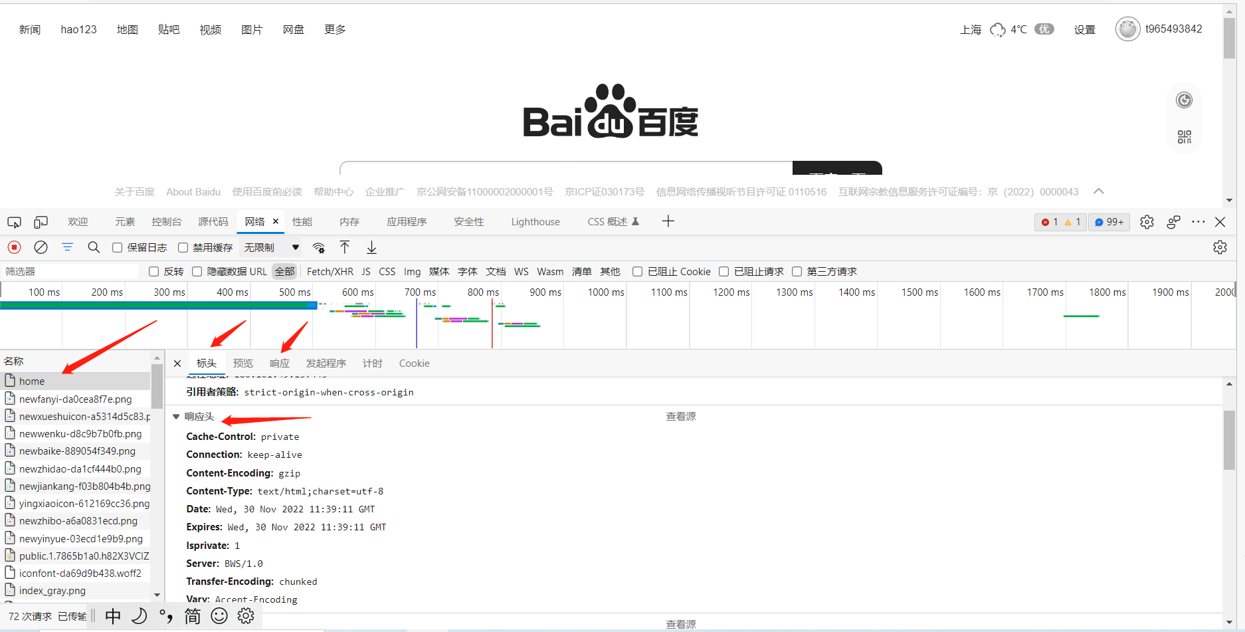This screenshot has width=1245, height=632.
Task: Open the hao123 link
Action: click(78, 29)
